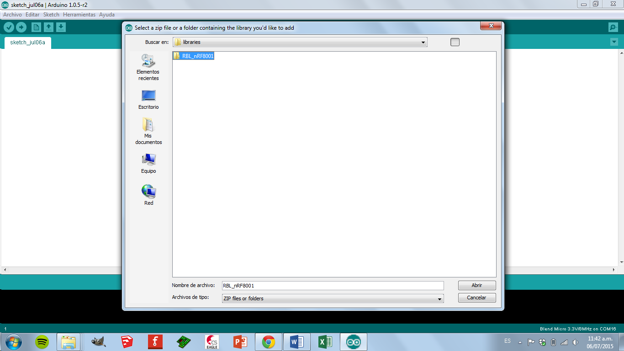624x351 pixels.
Task: Click the Verify checkmark toolbar icon
Action: tap(9, 27)
